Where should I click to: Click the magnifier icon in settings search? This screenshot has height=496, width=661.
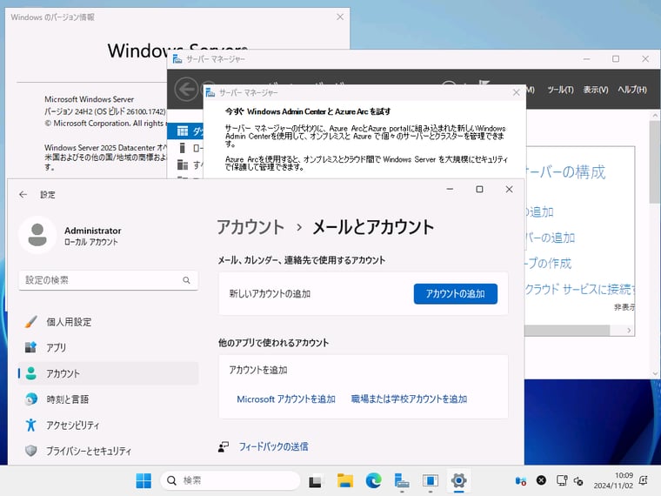point(186,280)
